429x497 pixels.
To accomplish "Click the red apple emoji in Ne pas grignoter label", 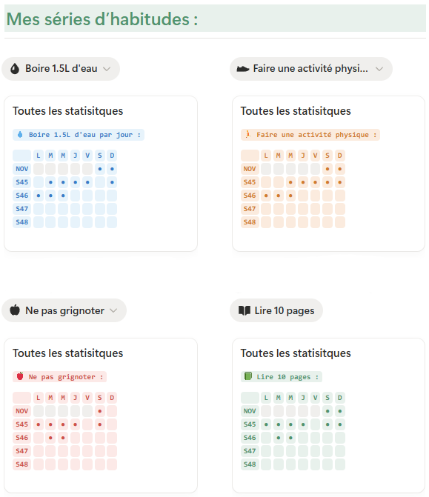I will (20, 376).
